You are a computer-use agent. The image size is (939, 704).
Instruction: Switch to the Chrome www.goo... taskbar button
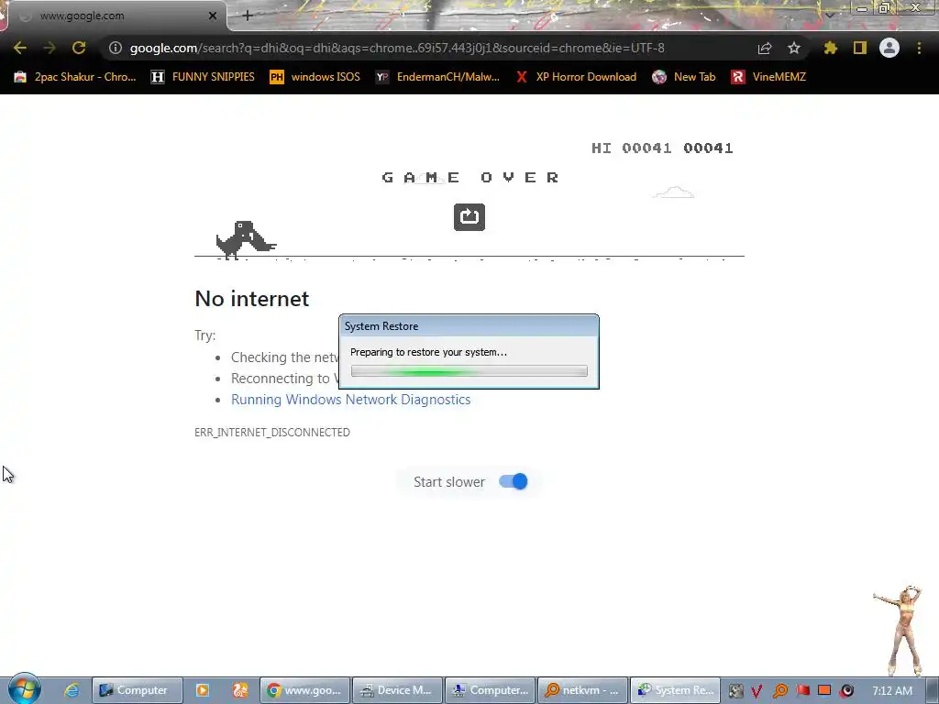pyautogui.click(x=304, y=690)
